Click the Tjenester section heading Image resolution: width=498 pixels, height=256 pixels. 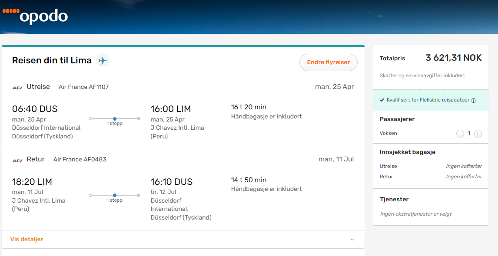pyautogui.click(x=394, y=200)
